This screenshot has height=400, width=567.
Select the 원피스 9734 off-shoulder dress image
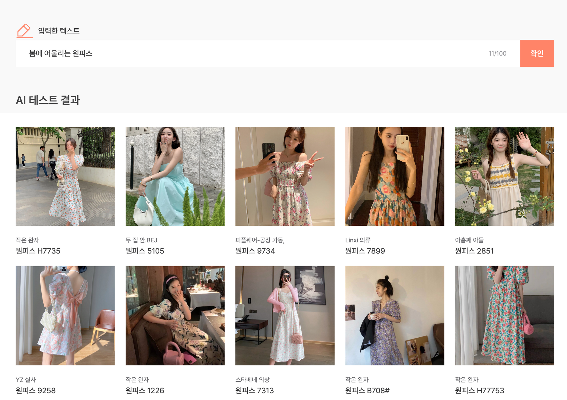click(285, 176)
